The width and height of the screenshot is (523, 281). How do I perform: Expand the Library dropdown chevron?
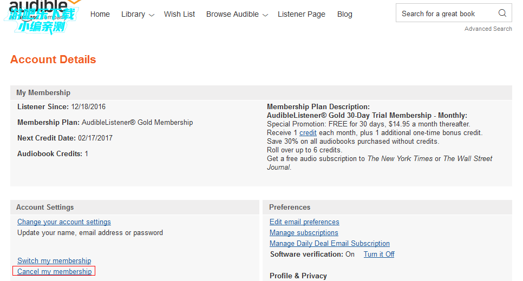coord(152,15)
